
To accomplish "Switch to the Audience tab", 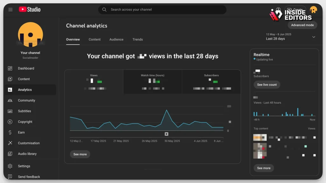I will pyautogui.click(x=117, y=39).
